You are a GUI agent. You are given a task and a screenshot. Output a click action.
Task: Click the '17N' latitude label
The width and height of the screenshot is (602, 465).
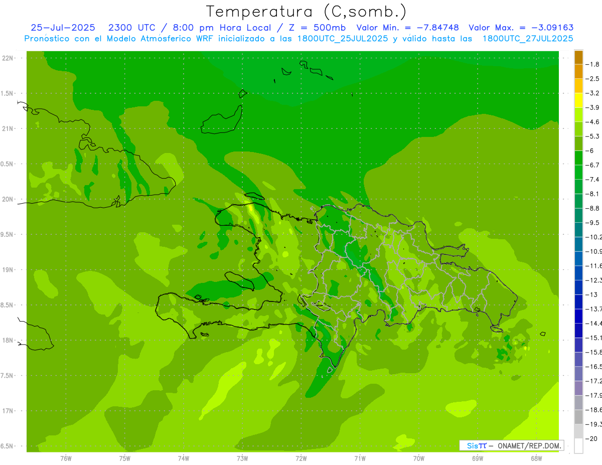[9, 411]
